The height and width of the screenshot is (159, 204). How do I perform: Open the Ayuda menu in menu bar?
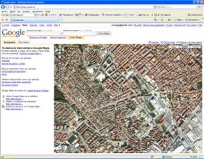coord(48,12)
